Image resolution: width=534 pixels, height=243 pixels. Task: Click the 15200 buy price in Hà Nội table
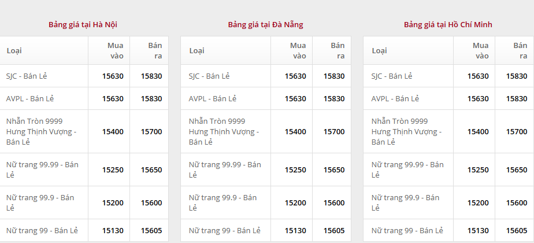tap(113, 203)
